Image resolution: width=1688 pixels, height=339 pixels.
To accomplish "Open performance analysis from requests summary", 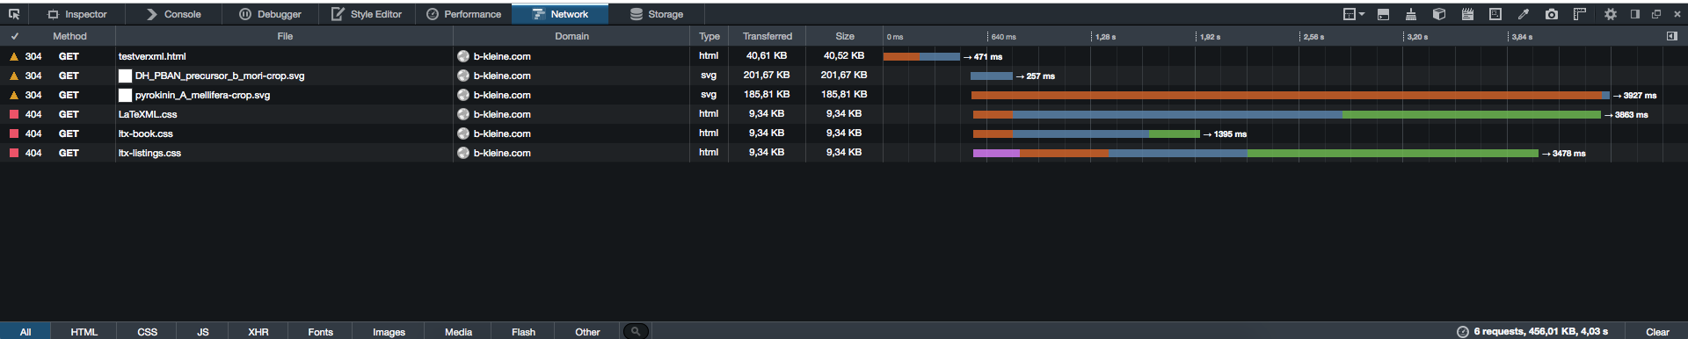I will (x=1532, y=332).
